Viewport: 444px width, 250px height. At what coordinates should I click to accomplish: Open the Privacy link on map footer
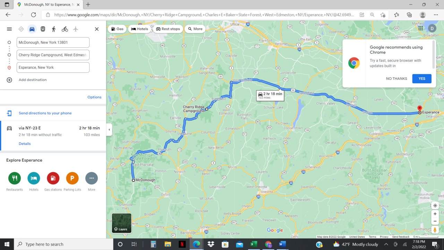384,237
